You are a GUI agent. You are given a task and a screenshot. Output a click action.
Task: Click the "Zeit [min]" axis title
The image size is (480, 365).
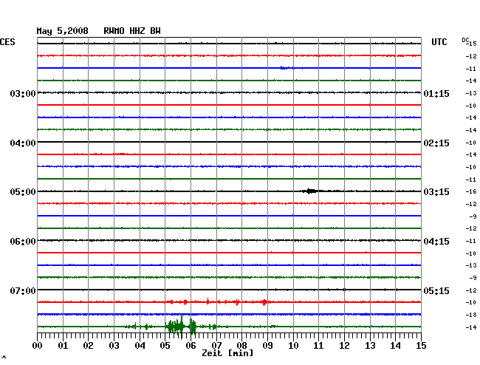point(227,353)
